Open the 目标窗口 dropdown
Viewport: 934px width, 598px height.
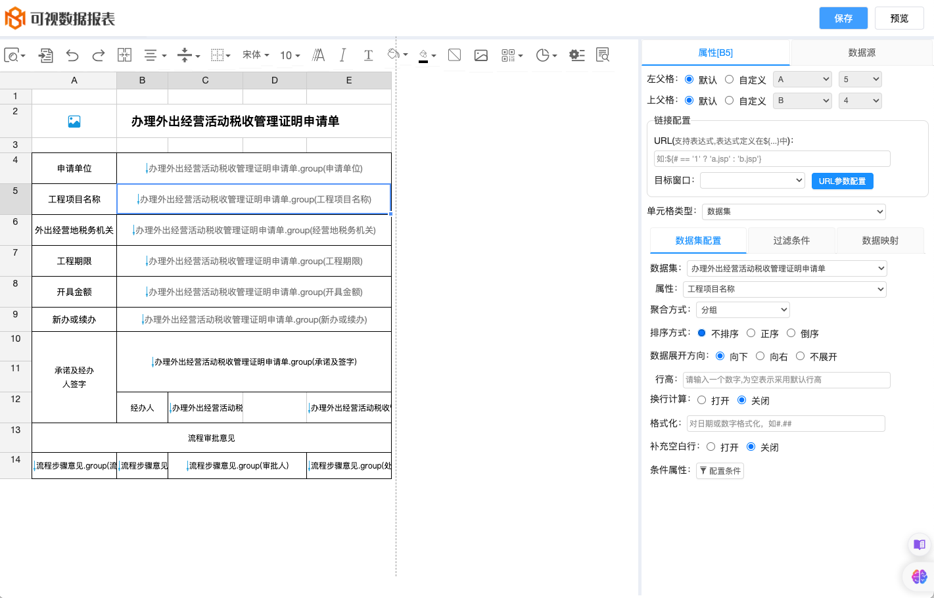click(753, 180)
